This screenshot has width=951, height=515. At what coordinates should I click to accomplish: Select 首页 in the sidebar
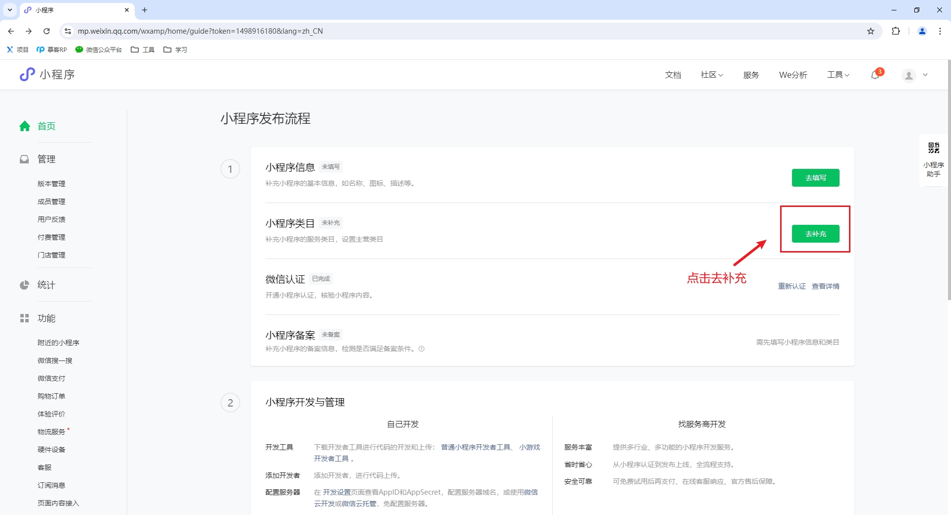47,126
